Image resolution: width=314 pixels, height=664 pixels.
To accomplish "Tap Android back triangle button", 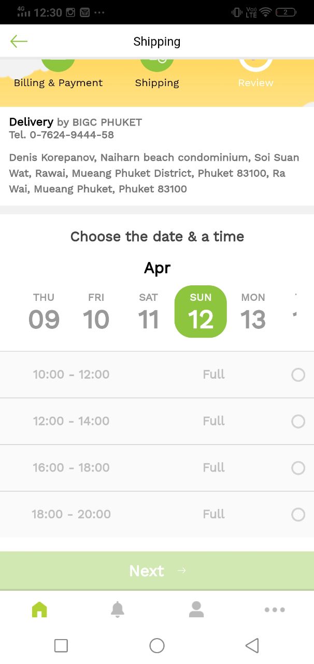I will (252, 645).
